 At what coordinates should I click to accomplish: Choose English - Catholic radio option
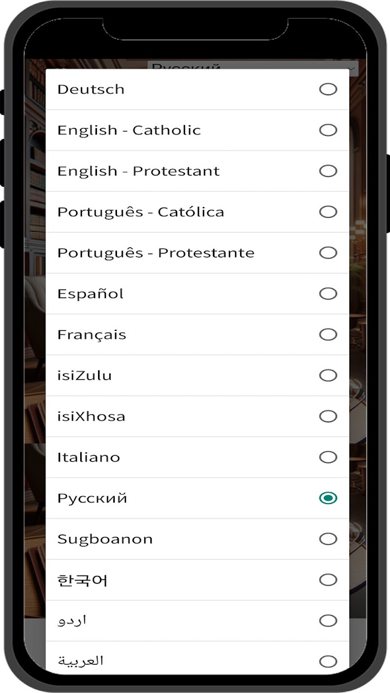coord(328,130)
